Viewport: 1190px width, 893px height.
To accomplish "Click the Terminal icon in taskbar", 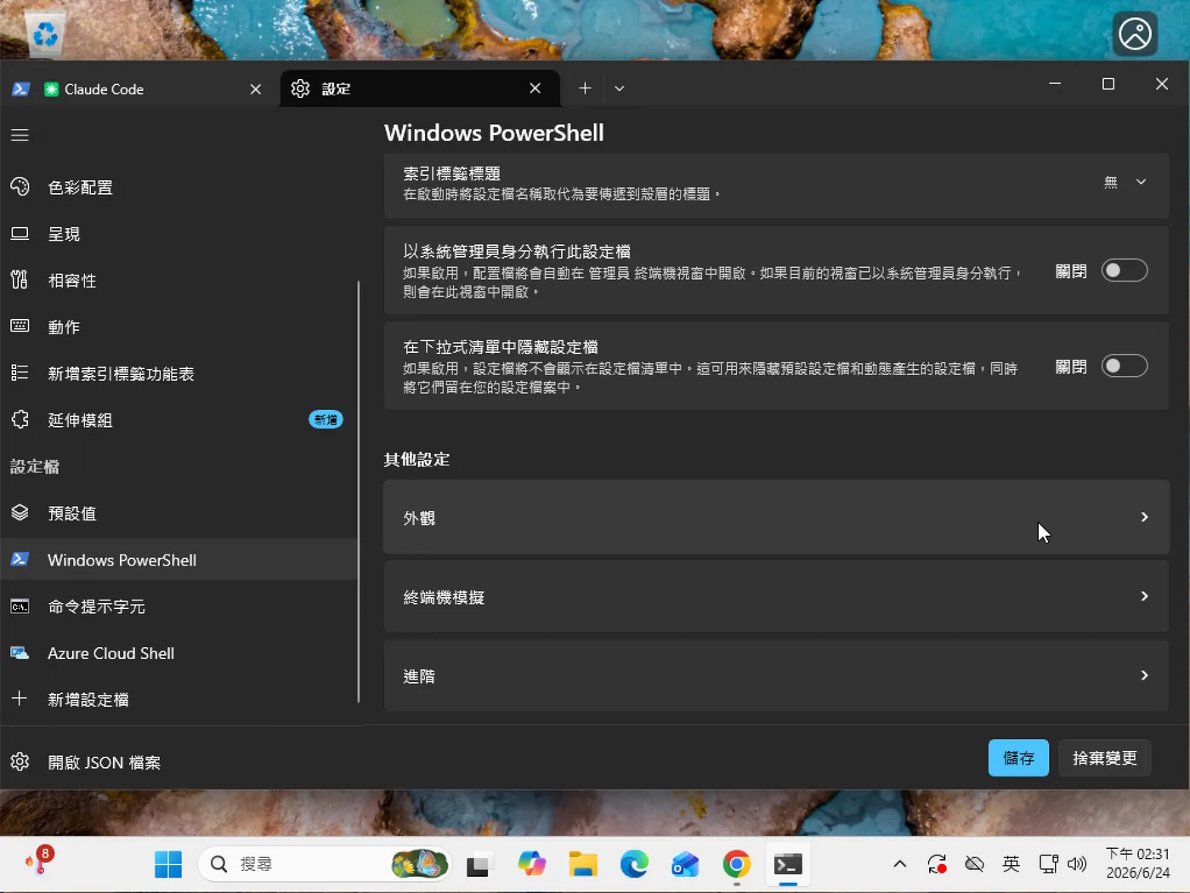I will pyautogui.click(x=788, y=864).
